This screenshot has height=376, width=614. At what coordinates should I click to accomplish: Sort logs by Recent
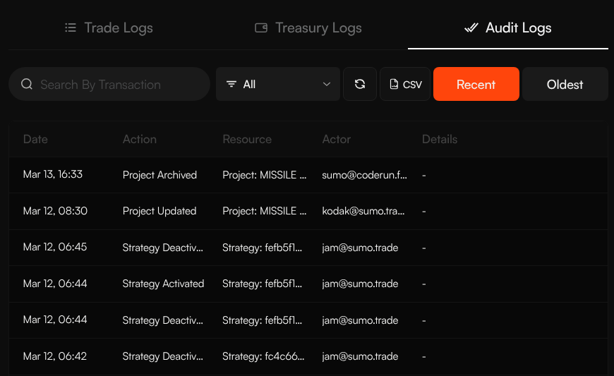point(476,85)
